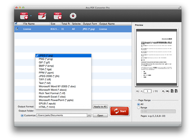The height and width of the screenshot is (140, 195).
Task: Choose GIF (*.gif) output format
Action: click(63, 62)
